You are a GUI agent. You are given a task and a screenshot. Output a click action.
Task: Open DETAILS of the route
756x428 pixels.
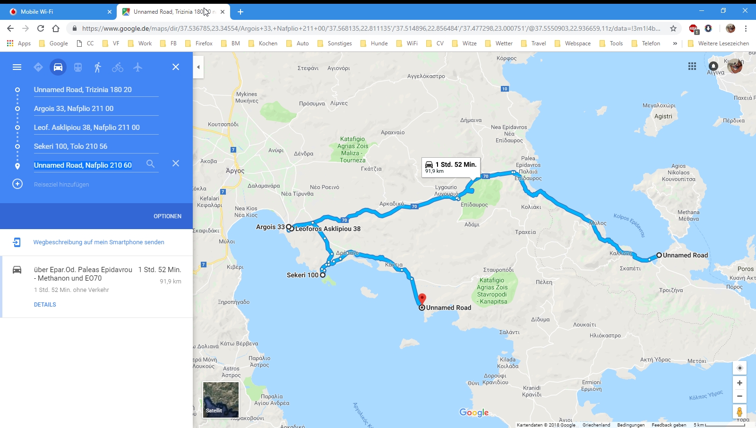[x=45, y=305]
